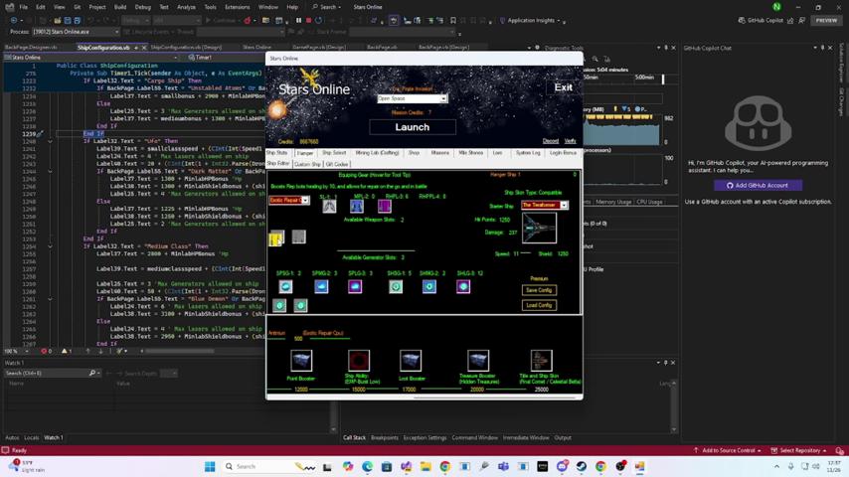Screen dimensions: 849x477
Task: Click the Save Config button
Action: click(x=539, y=290)
